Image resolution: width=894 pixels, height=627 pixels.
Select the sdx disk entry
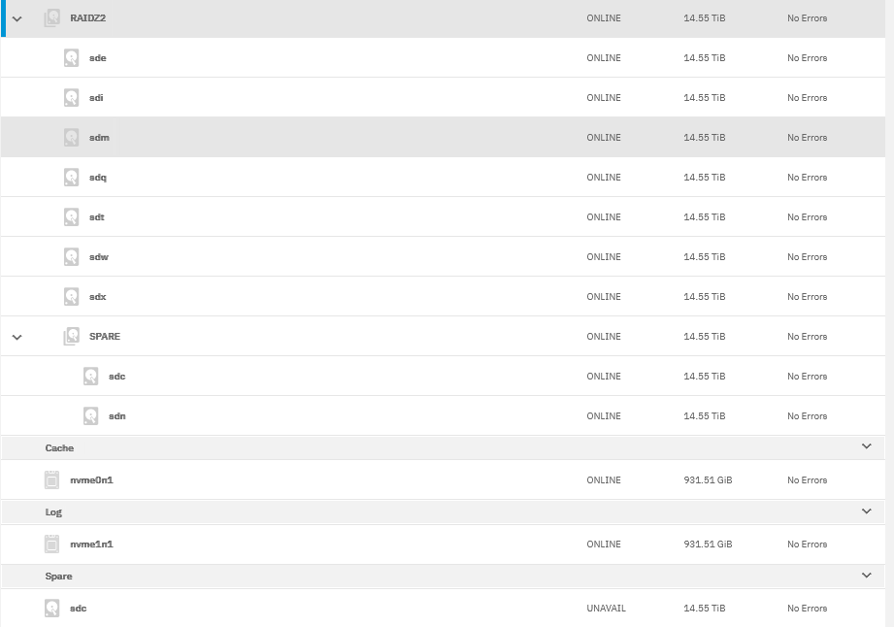97,297
